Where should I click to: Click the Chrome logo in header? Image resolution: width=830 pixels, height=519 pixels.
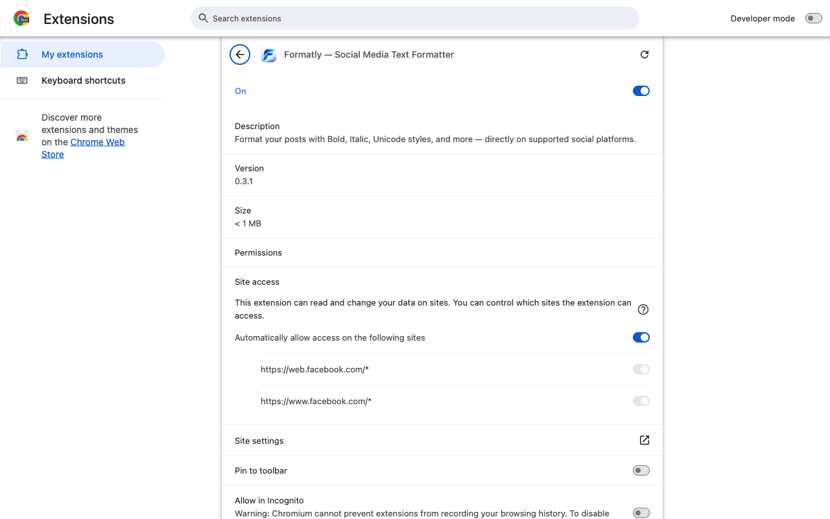(21, 18)
